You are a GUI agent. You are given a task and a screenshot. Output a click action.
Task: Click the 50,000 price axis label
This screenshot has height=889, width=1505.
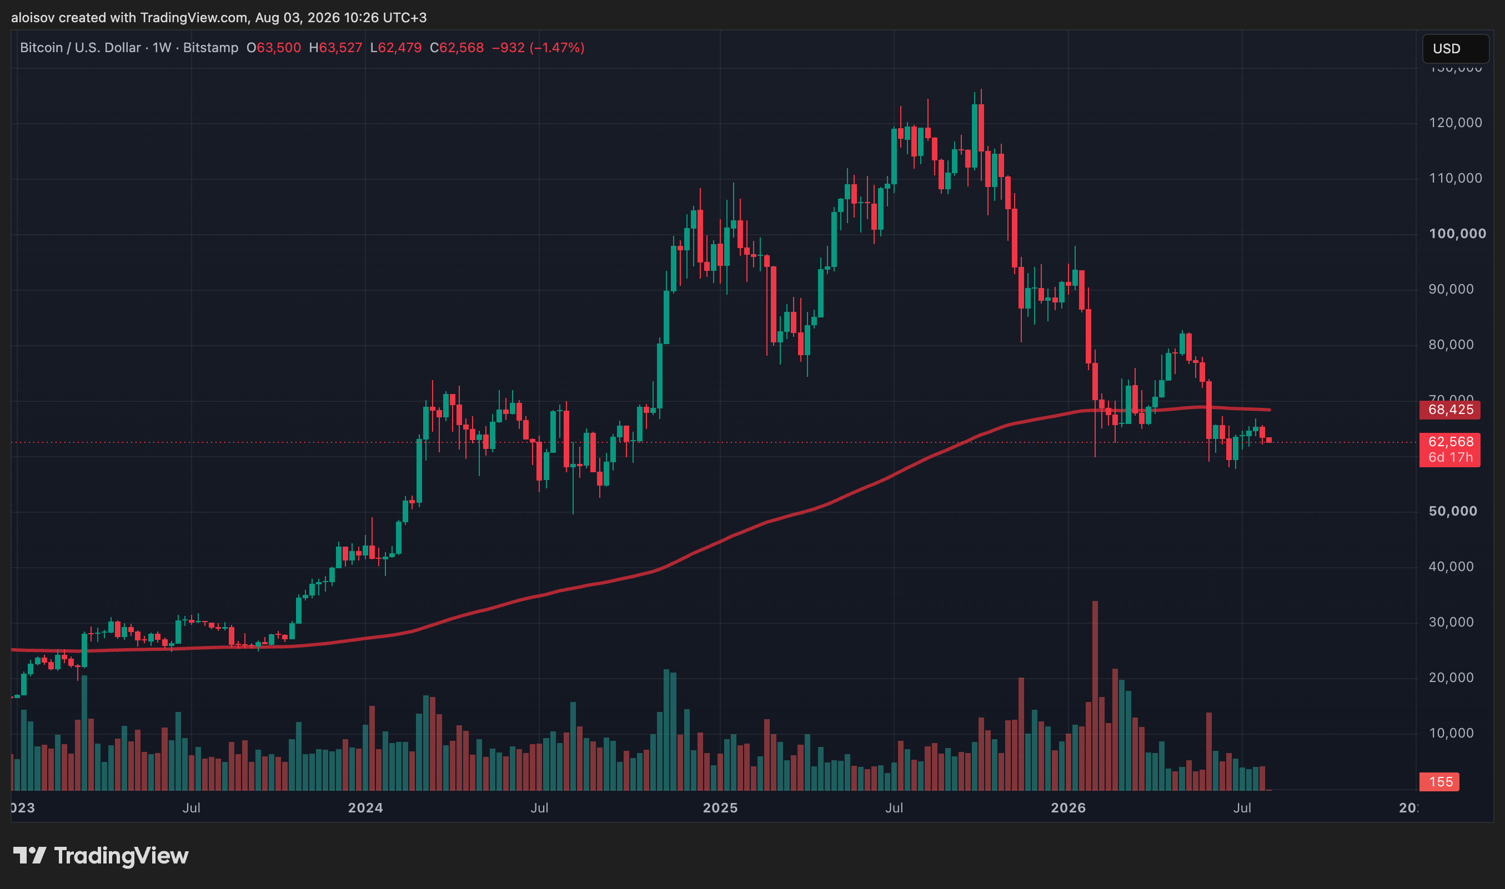coord(1453,511)
